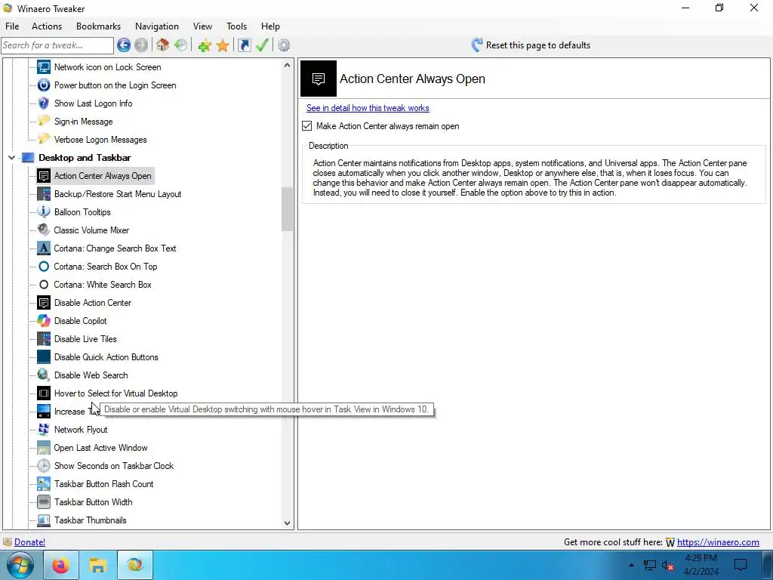Open the https://winaero.com link
Viewport: 773px width, 580px height.
(x=718, y=542)
